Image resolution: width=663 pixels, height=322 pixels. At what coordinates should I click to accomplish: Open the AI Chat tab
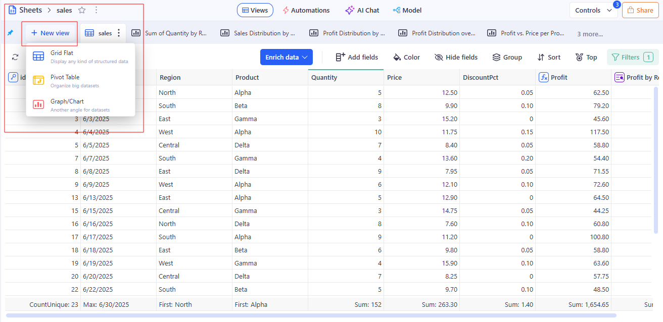tap(362, 10)
